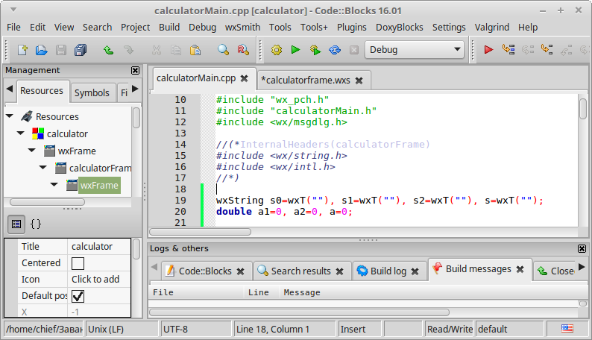Create a new file from toolbar

22,50
